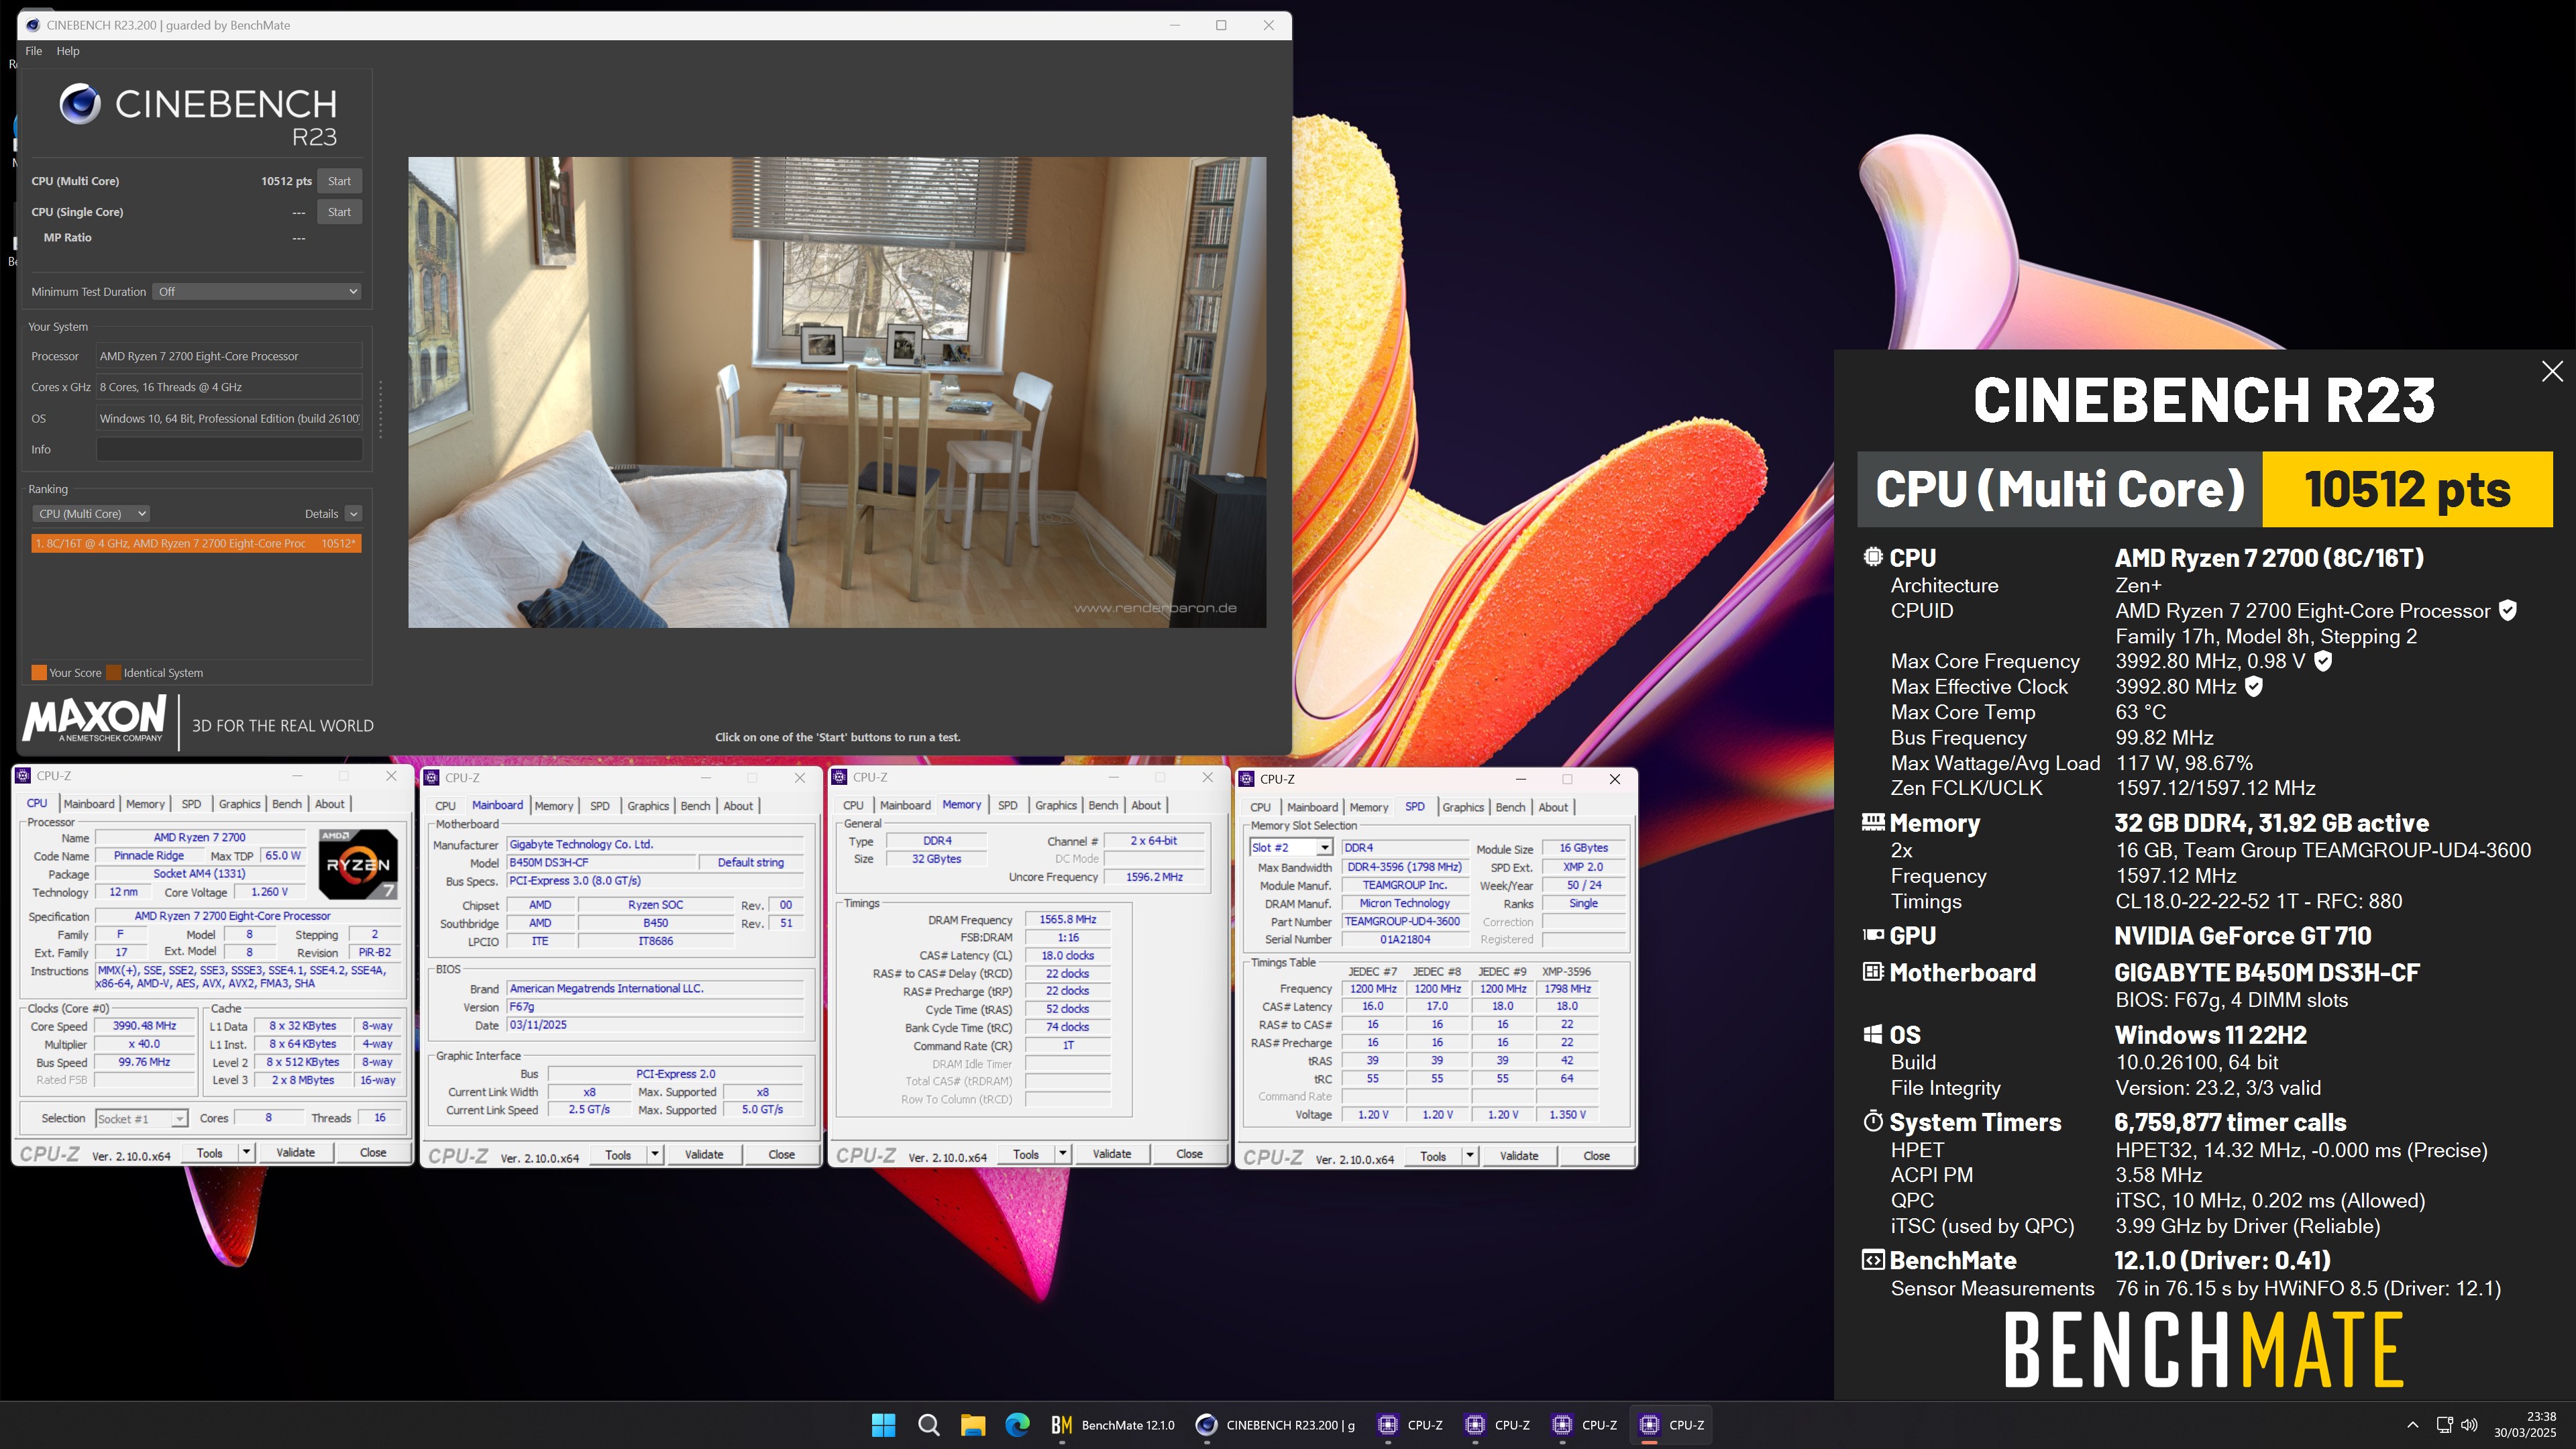2576x1449 pixels.
Task: Click Close in CPU-Z Mainboard window
Action: (x=781, y=1154)
